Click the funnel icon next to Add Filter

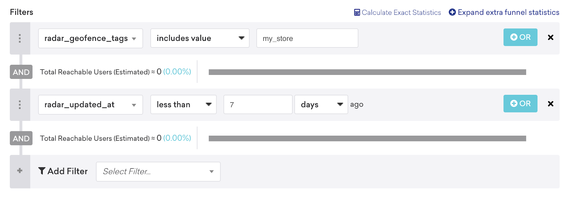tap(42, 171)
